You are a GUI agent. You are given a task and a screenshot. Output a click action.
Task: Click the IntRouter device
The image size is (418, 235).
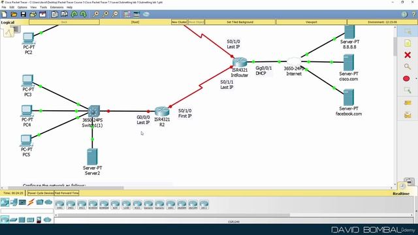coord(240,63)
